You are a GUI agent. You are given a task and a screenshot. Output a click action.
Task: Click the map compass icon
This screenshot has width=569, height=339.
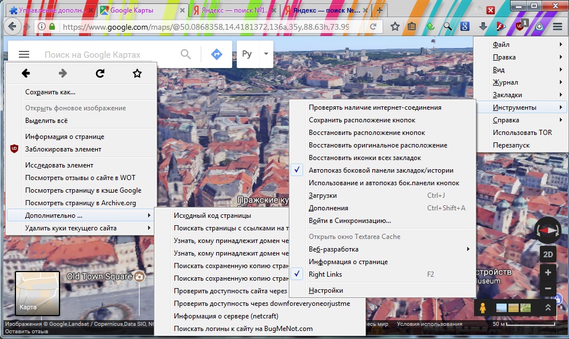tap(548, 230)
